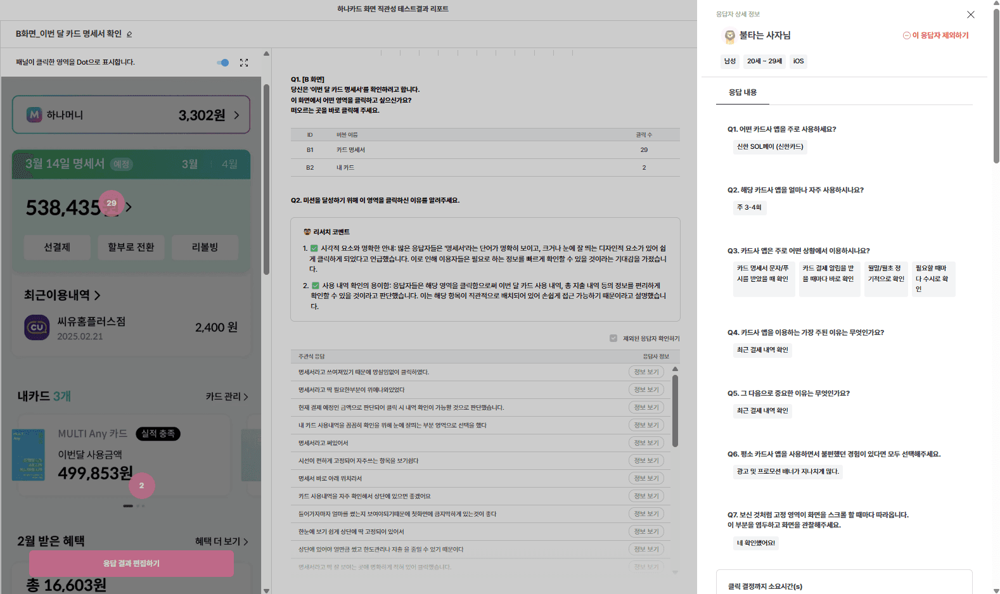Click 정보 보기 for 현재 결제 예정인 금액으로 response

pos(646,408)
